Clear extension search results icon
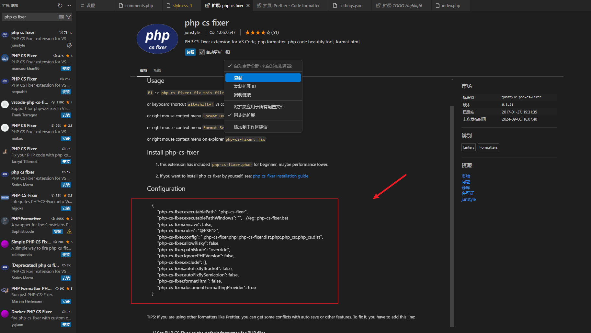The height and width of the screenshot is (333, 591). [x=61, y=17]
